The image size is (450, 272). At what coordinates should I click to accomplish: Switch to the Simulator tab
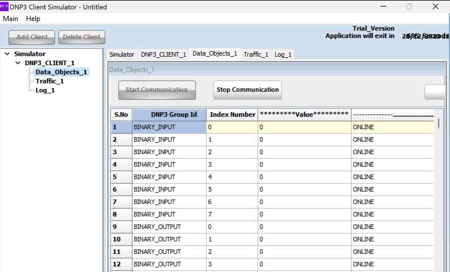click(x=122, y=54)
